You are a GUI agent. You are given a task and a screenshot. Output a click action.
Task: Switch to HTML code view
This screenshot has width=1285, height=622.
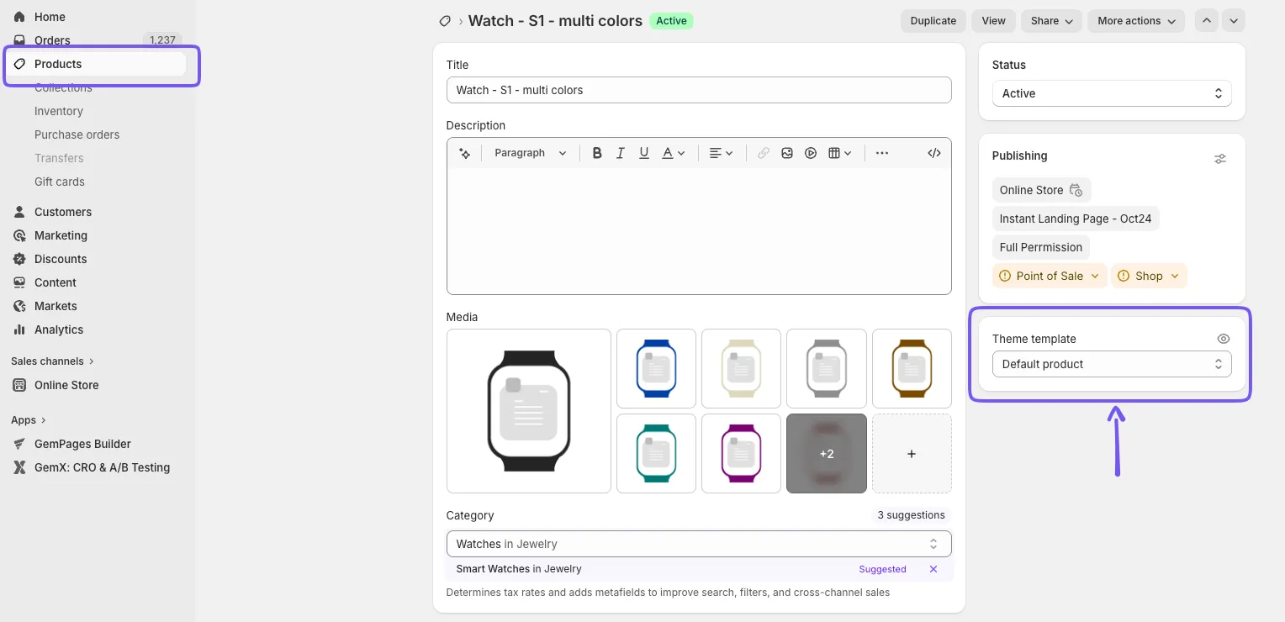(x=934, y=153)
